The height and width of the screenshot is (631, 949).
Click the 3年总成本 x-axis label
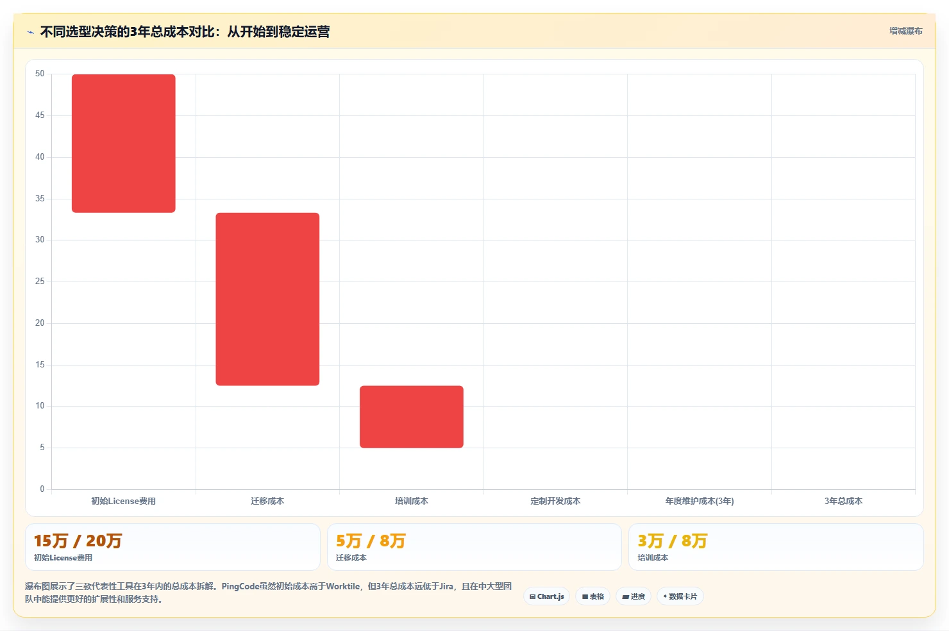[843, 501]
